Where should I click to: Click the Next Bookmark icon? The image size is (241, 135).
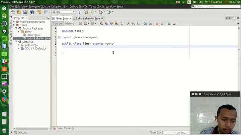(133, 24)
